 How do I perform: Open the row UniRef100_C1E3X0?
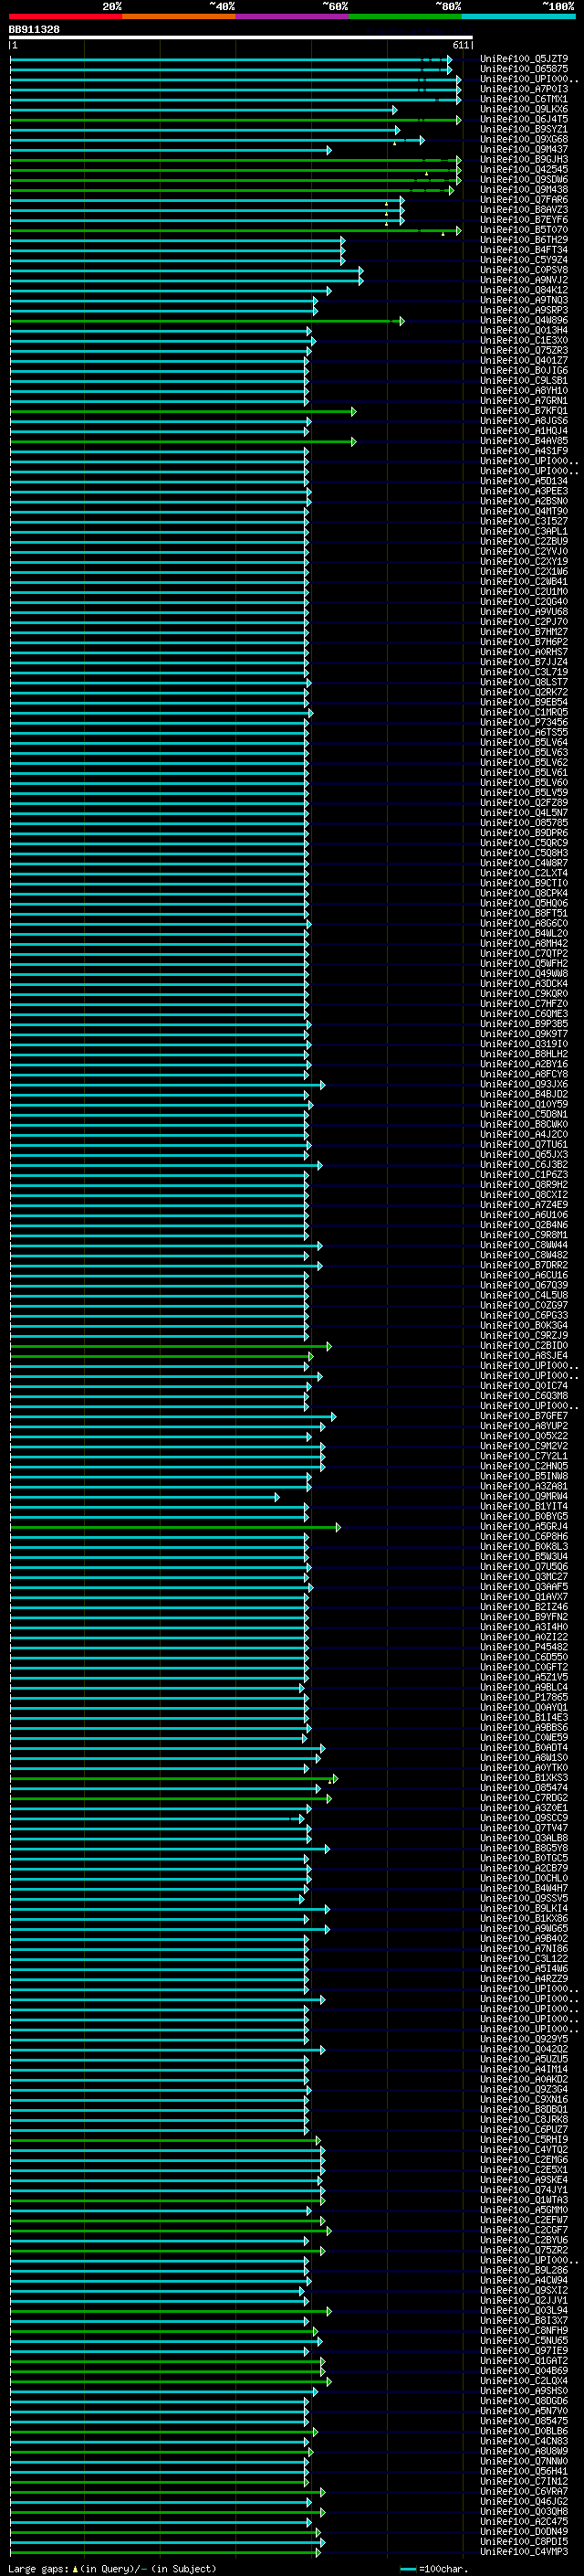pos(524,340)
